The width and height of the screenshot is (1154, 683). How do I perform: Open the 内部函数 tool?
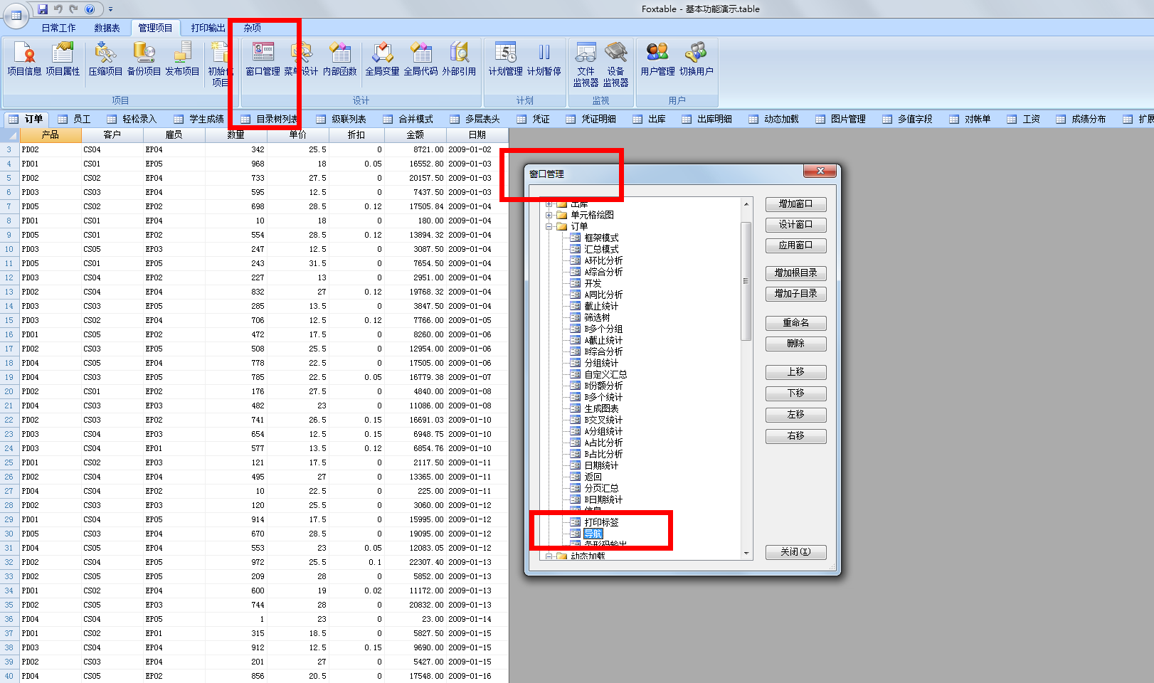[x=340, y=59]
